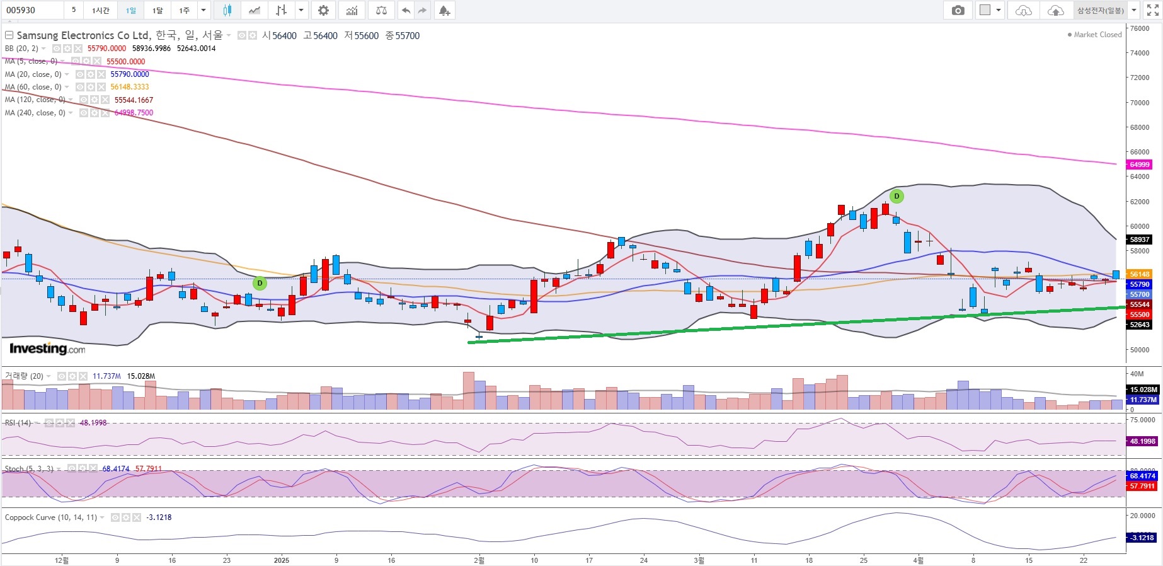The width and height of the screenshot is (1163, 566).
Task: Toggle visibility of MA (120, close, 0)
Action: (x=84, y=100)
